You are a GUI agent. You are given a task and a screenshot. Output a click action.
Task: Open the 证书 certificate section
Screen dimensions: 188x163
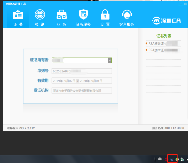(18, 18)
